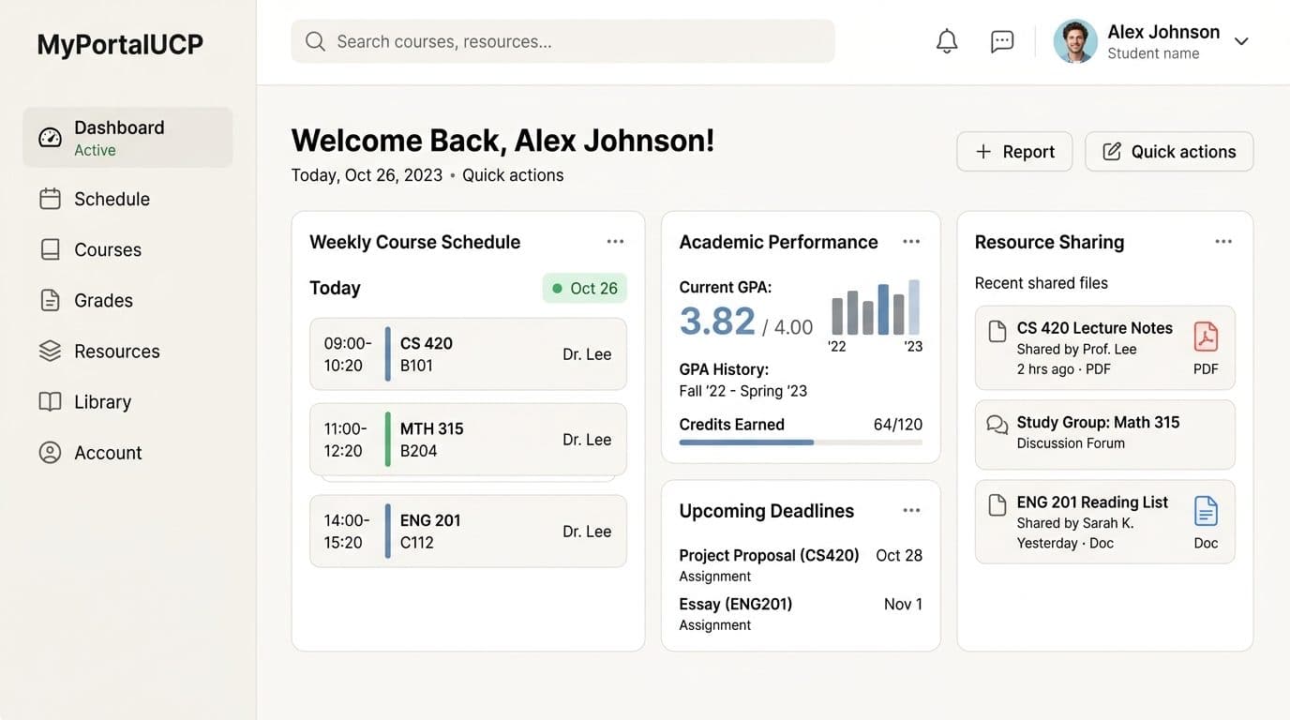
Task: Click the Credits Earned progress bar
Action: click(x=801, y=442)
